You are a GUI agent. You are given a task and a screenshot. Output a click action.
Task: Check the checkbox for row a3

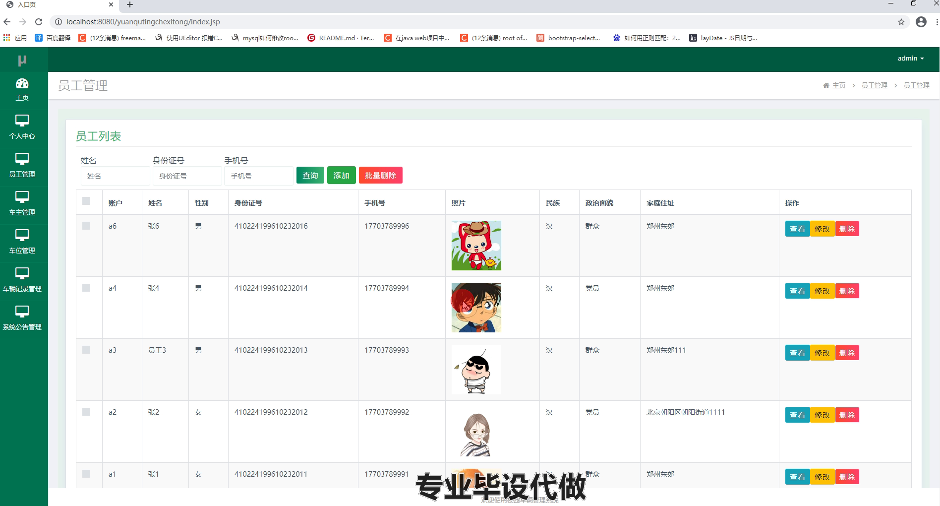(x=86, y=350)
